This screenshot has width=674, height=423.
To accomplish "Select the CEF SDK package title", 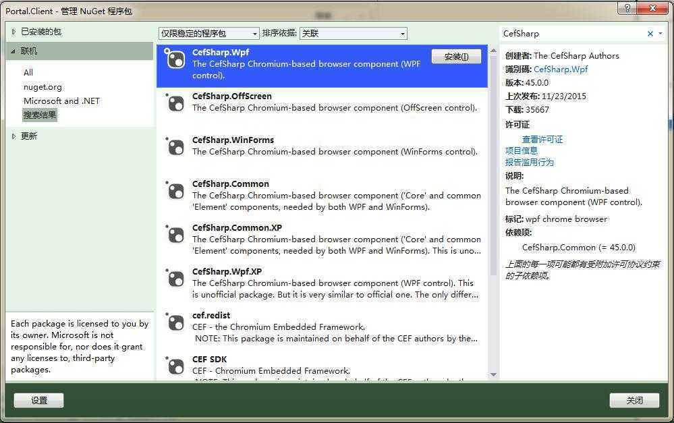I will click(209, 360).
